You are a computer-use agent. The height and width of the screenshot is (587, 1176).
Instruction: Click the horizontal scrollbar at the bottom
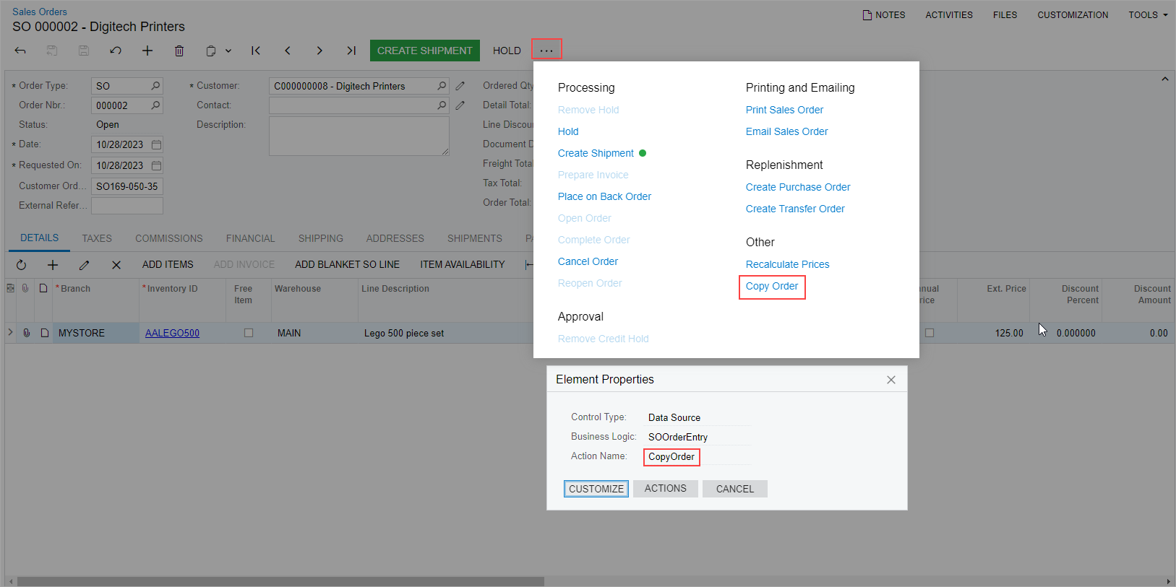point(280,581)
